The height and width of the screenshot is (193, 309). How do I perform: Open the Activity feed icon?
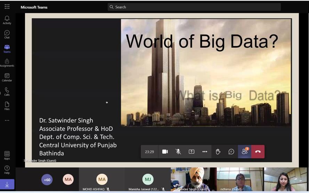[x=7, y=20]
